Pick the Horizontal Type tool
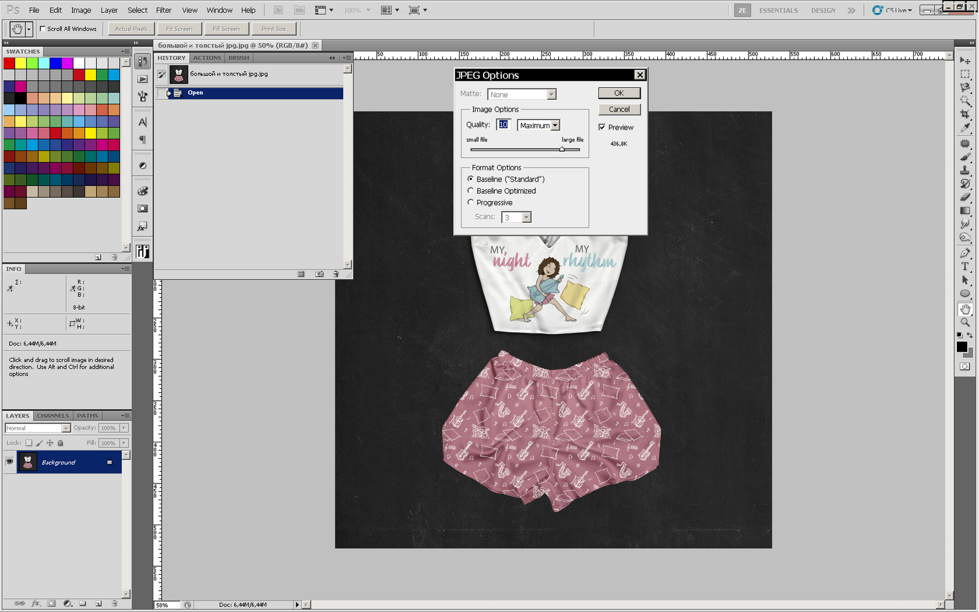Viewport: 979px width, 612px height. pos(965,266)
